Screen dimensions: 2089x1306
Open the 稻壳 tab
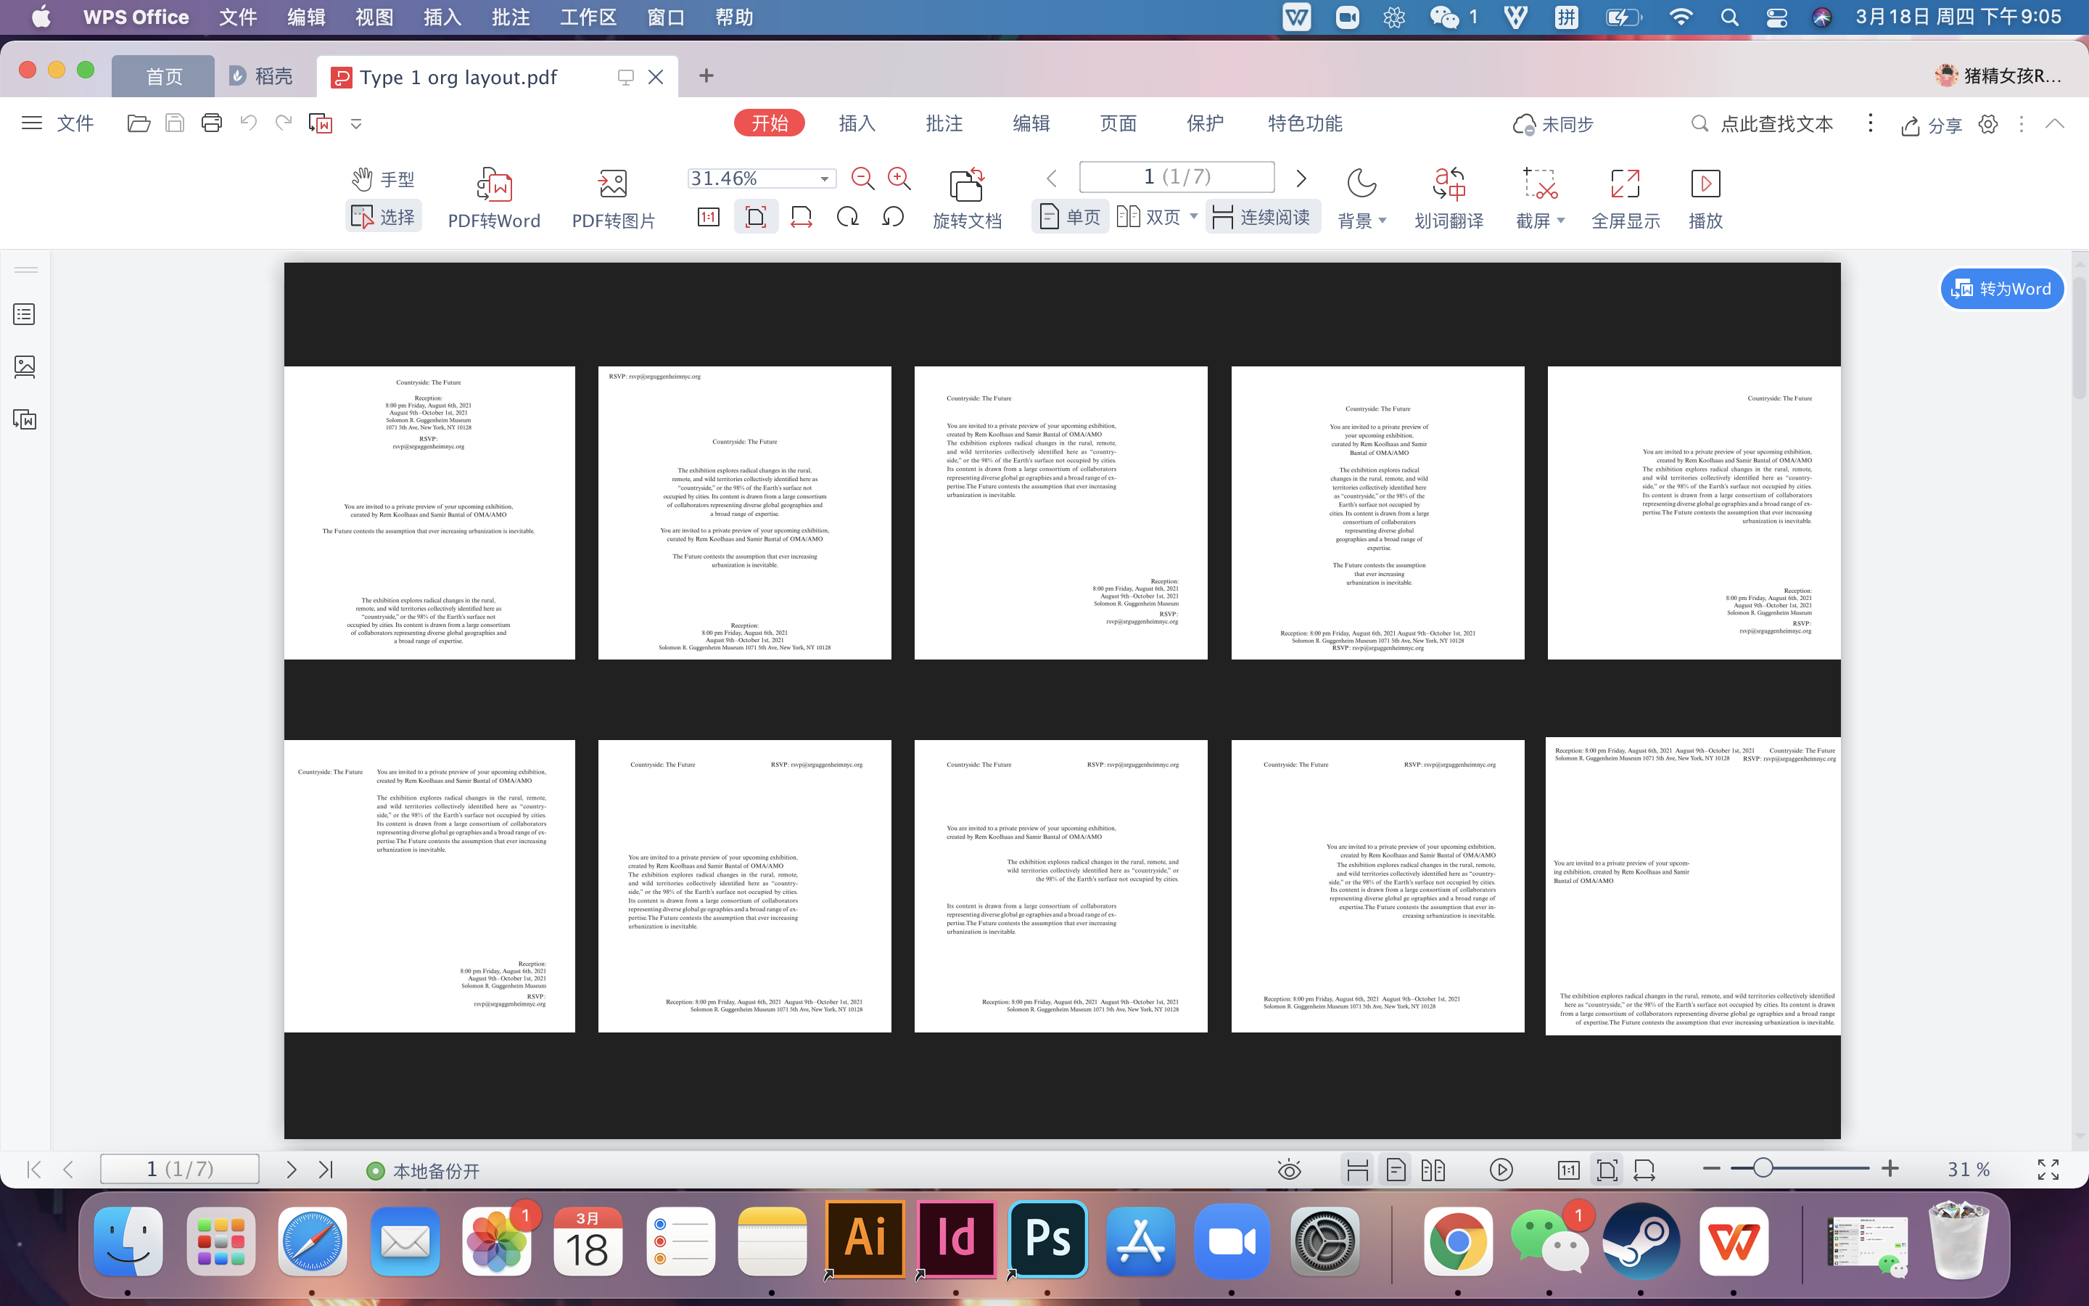(x=262, y=76)
